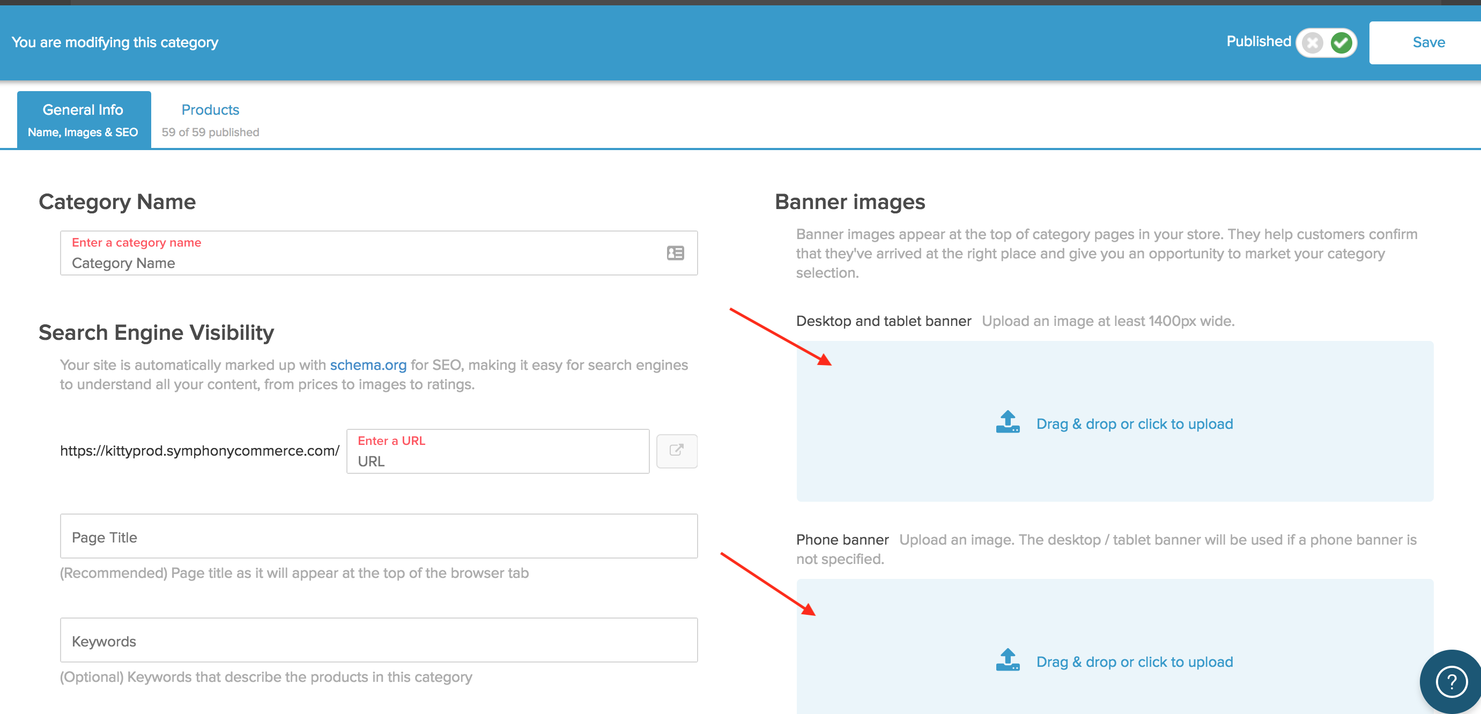Click into the Page Title field
The height and width of the screenshot is (714, 1481).
coord(379,537)
